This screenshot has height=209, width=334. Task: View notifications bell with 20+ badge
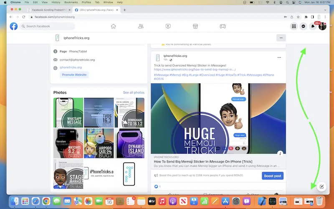coord(313,26)
